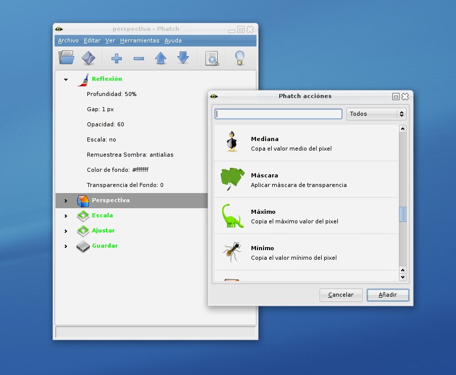Select the Escala tree label
Screen dimensions: 456x375
(102, 215)
